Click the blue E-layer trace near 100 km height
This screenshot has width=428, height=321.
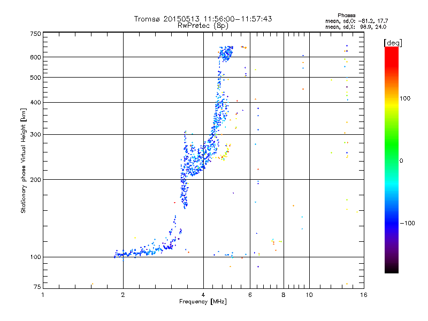pos(144,251)
